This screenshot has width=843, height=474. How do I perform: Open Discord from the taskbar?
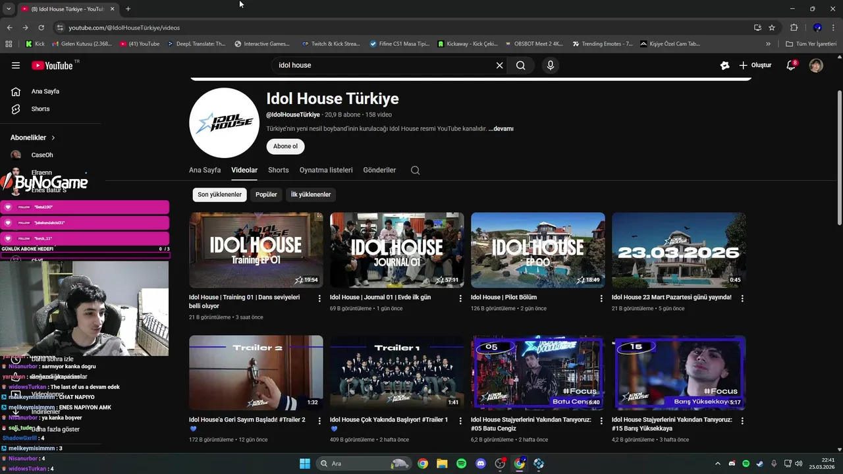coord(481,463)
